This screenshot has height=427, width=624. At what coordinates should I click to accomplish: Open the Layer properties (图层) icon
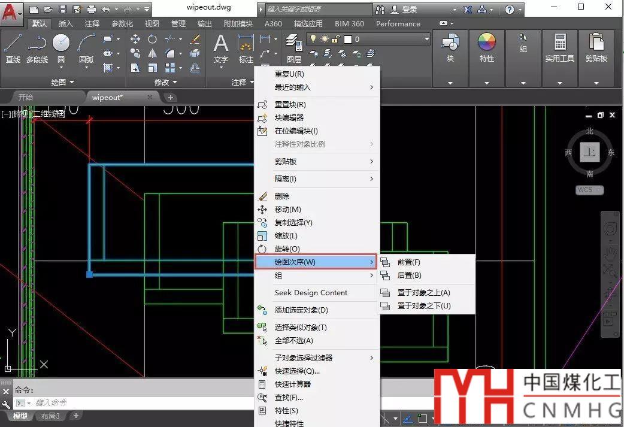pos(293,47)
